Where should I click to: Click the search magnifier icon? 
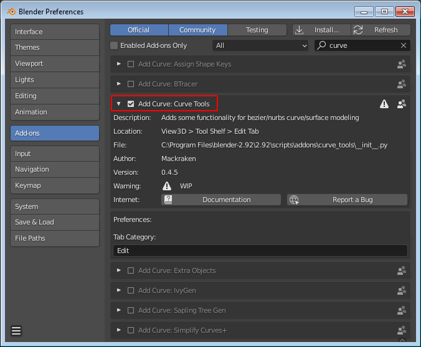click(x=321, y=45)
